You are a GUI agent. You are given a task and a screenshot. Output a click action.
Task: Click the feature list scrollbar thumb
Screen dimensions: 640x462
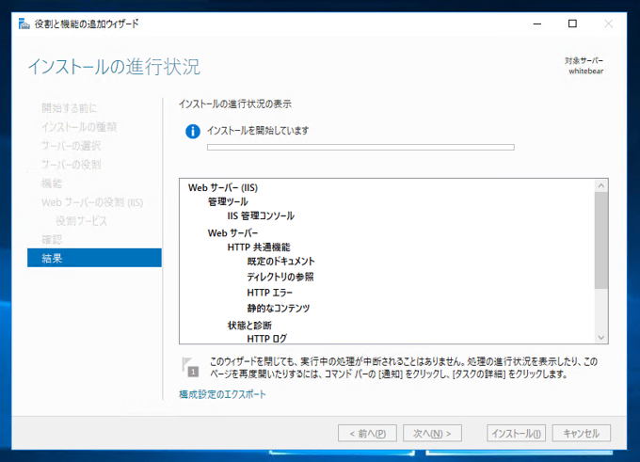600,240
